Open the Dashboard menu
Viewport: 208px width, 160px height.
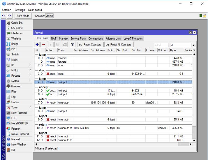tap(35, 10)
